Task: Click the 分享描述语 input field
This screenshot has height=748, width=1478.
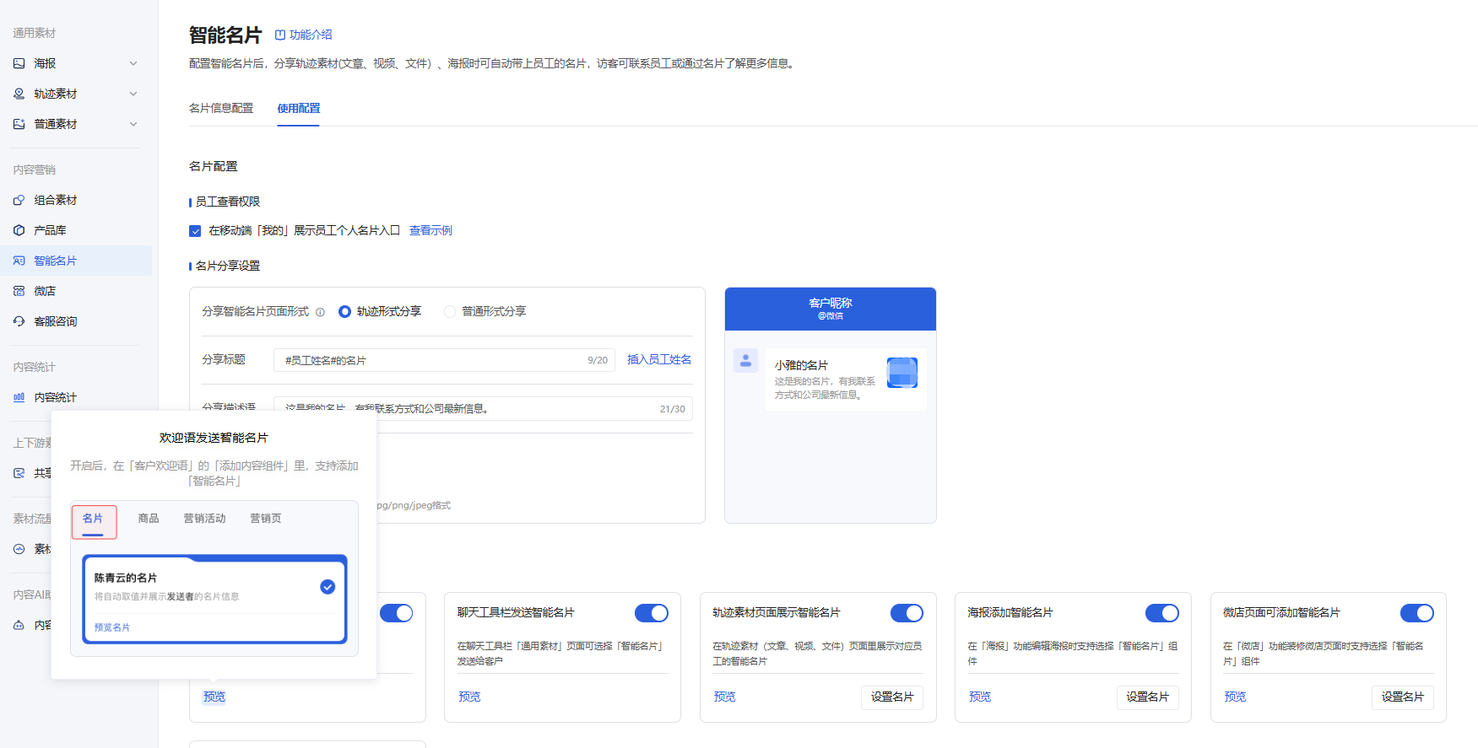Action: click(483, 409)
